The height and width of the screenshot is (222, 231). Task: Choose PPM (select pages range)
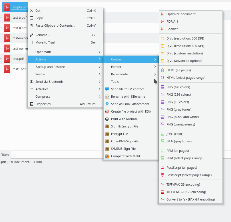point(191,158)
